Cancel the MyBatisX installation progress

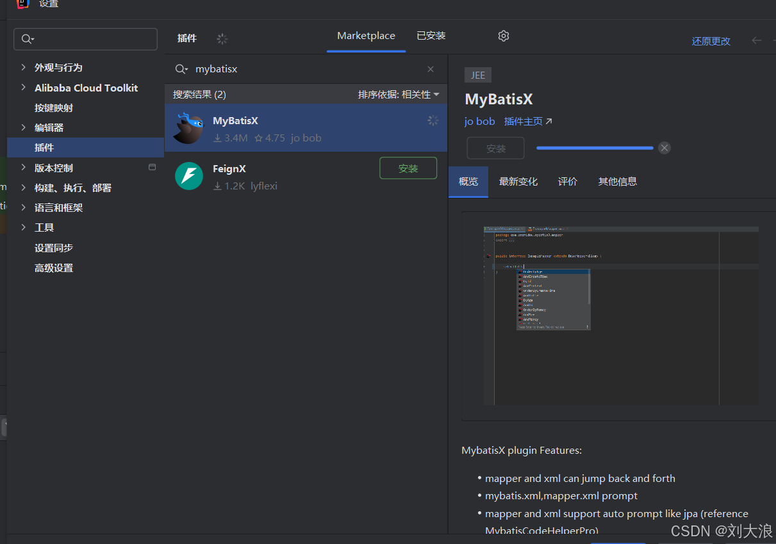point(665,148)
